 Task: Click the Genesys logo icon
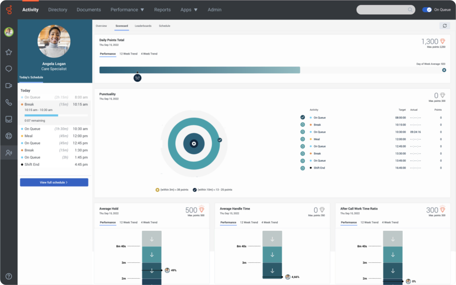[9, 10]
